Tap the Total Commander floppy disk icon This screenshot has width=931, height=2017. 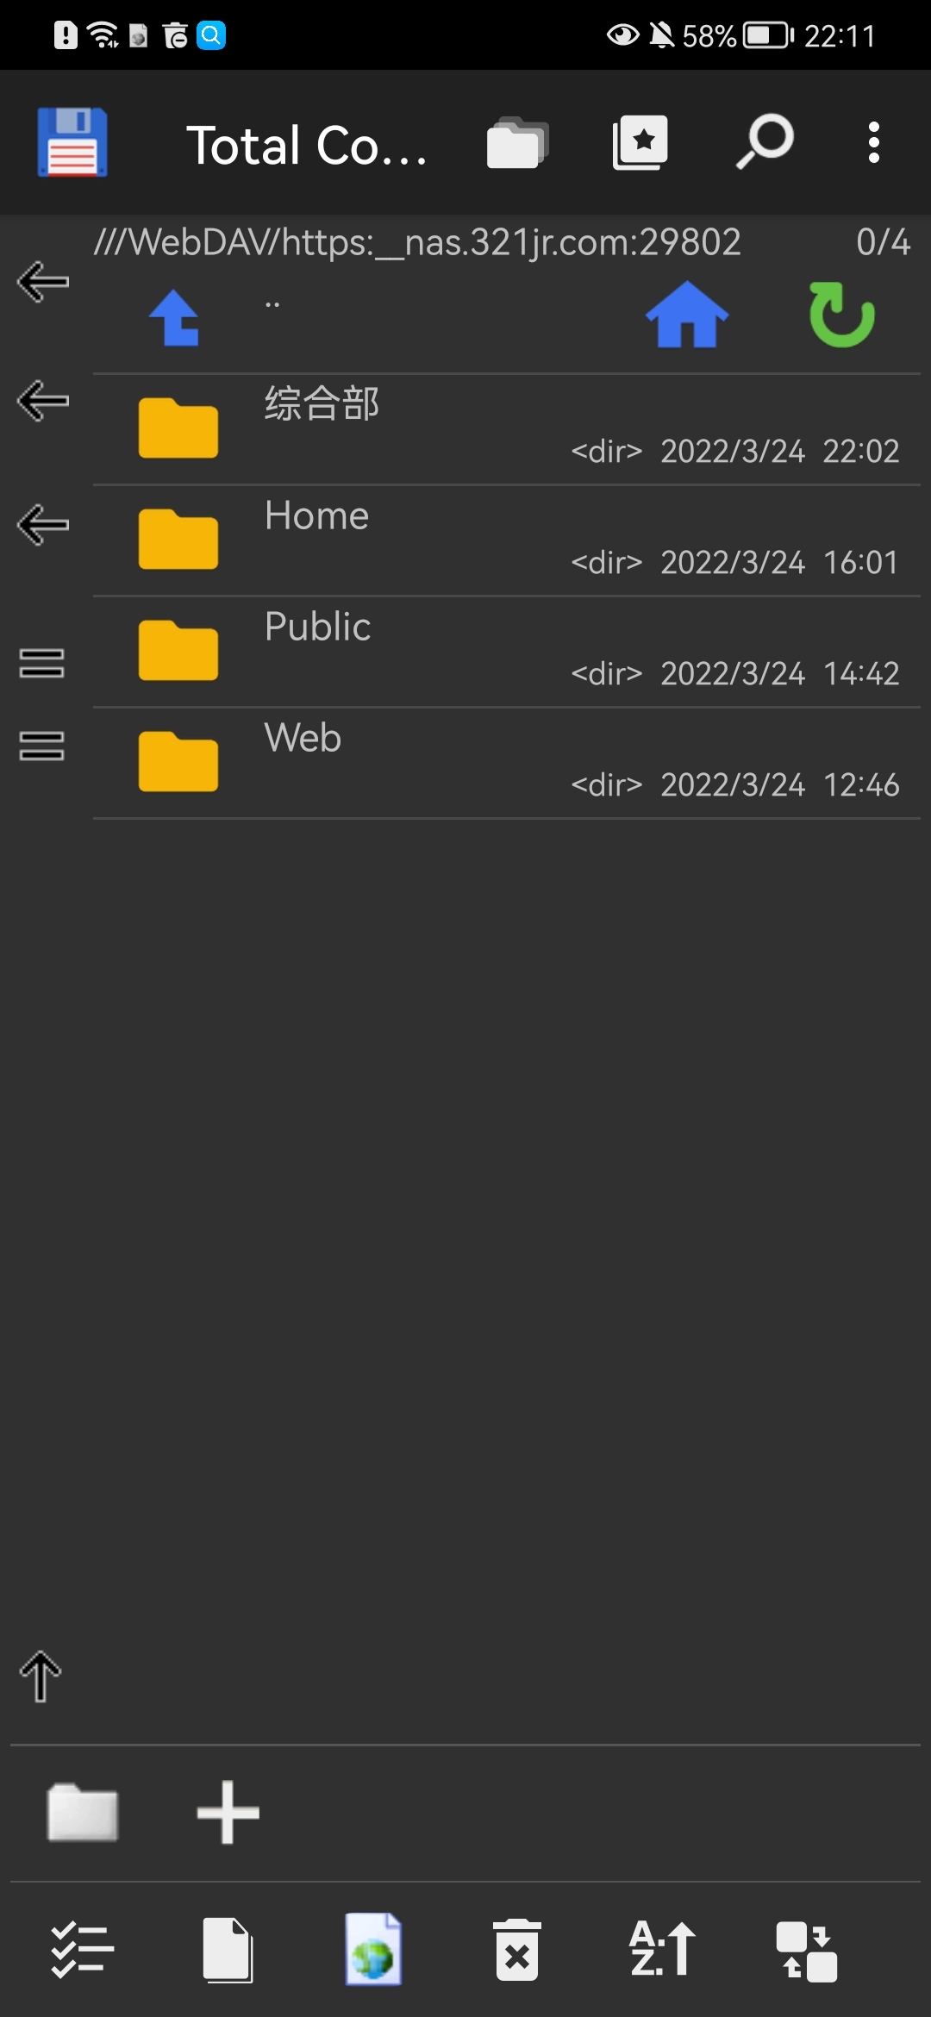coord(72,142)
